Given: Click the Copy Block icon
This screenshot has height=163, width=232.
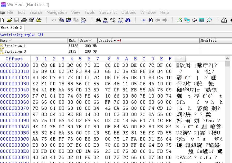Looking at the screenshot, I should pos(61,20).
